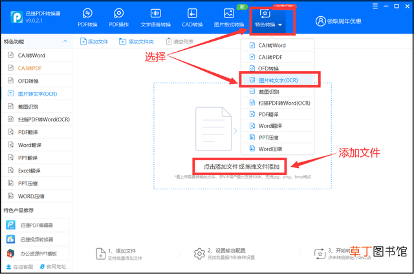Collapse the 特色功能 sidebar section

(x=65, y=41)
